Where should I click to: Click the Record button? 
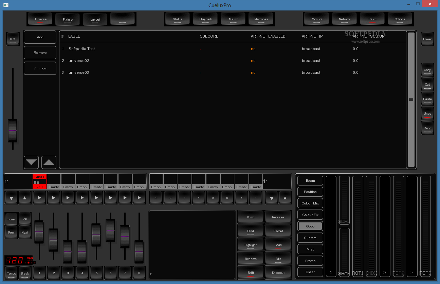coord(278,231)
